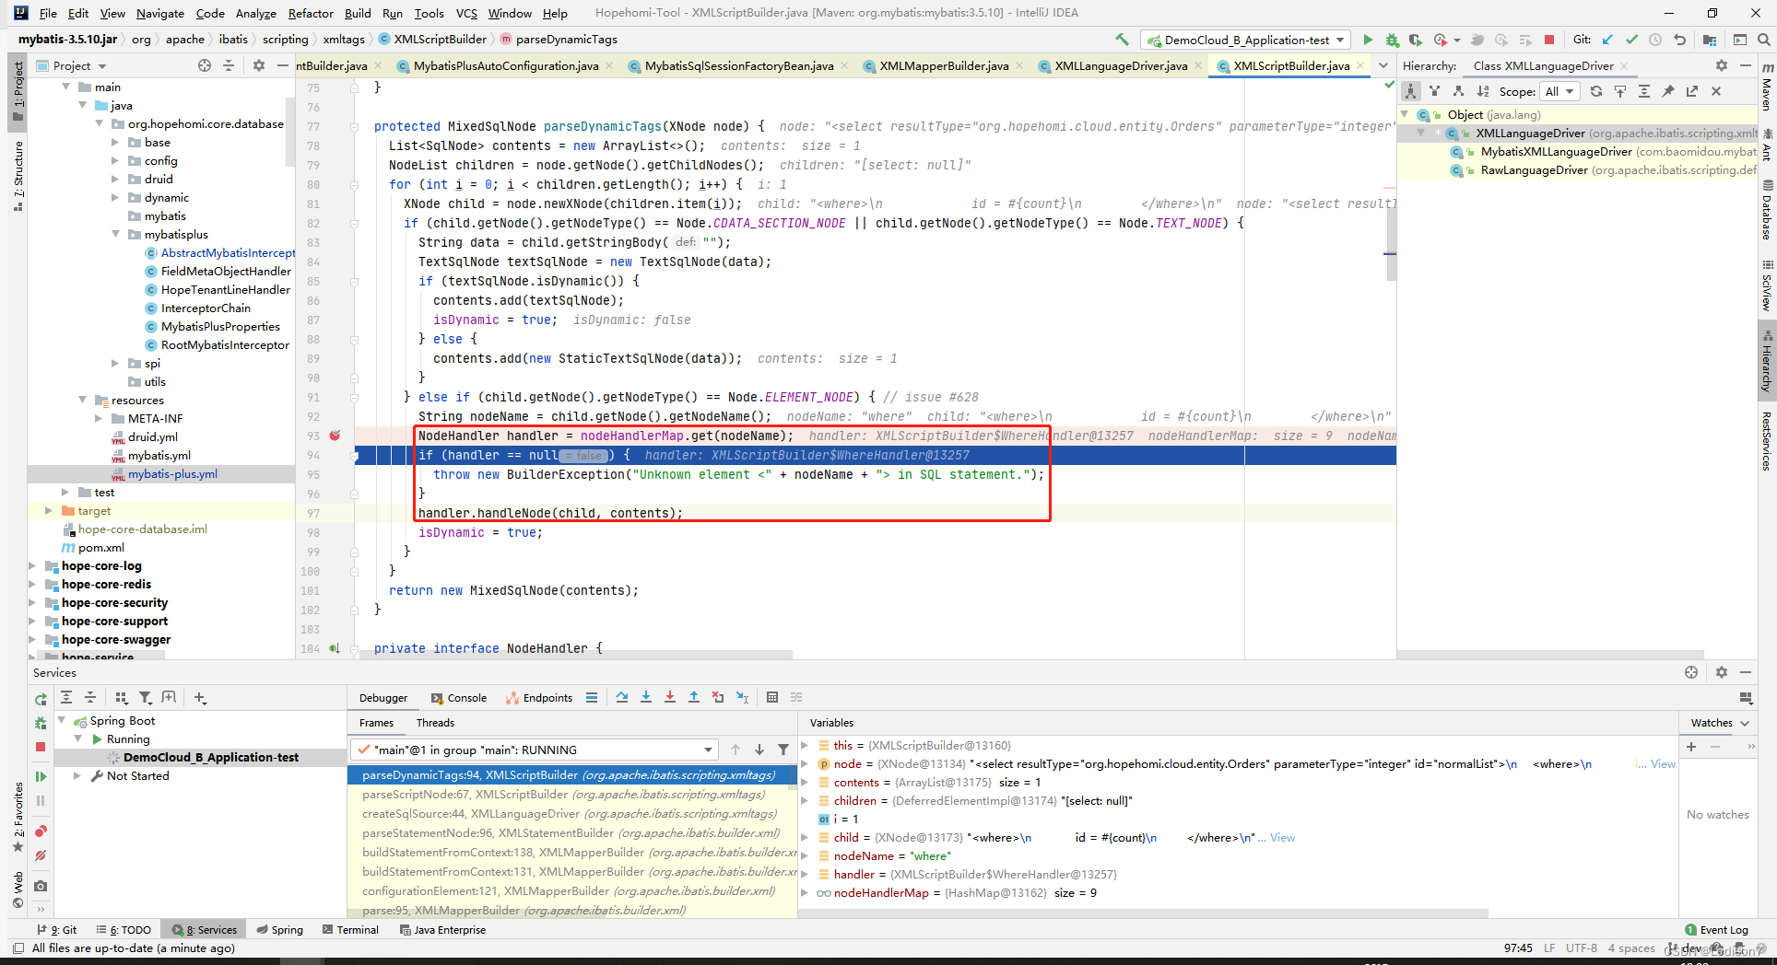Open the Refactor menu
Viewport: 1777px width, 965px height.
click(311, 13)
